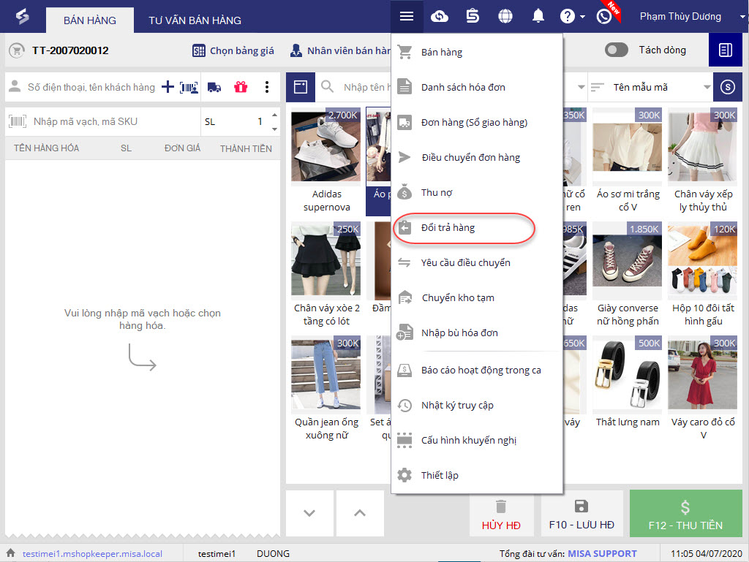Image resolution: width=749 pixels, height=562 pixels.
Task: Open Báo cáo hoạt động trong ca
Action: (x=477, y=370)
